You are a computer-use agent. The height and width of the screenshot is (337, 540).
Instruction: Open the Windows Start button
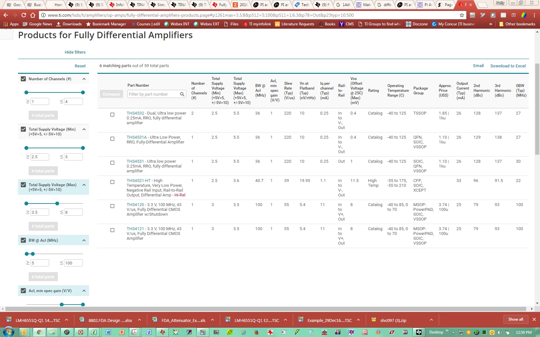point(8,332)
